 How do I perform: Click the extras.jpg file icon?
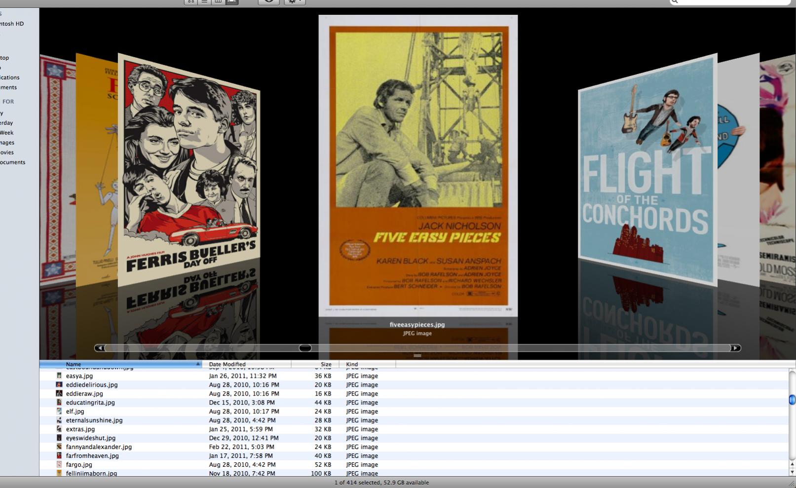pos(59,429)
